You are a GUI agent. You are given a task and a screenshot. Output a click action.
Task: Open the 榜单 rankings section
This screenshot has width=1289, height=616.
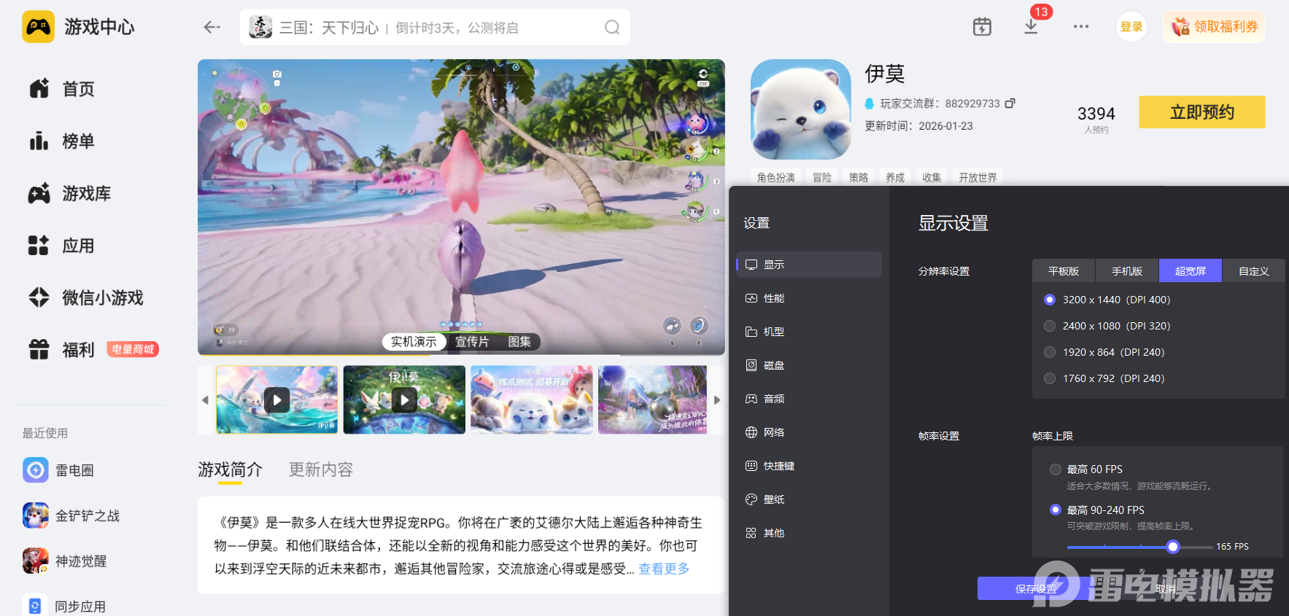pos(62,141)
